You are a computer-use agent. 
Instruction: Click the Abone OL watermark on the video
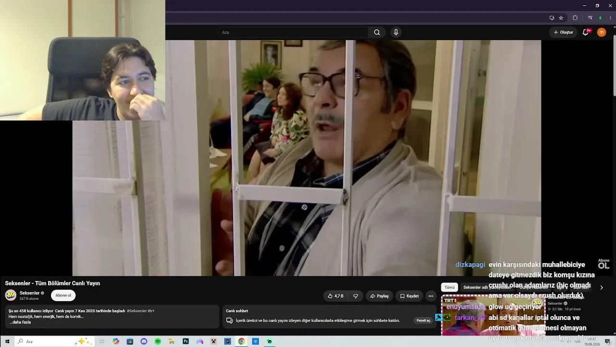[603, 264]
